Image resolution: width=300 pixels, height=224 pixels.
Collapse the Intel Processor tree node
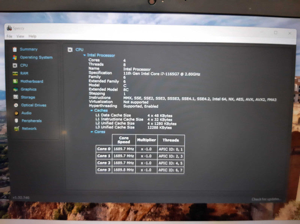pyautogui.click(x=85, y=55)
